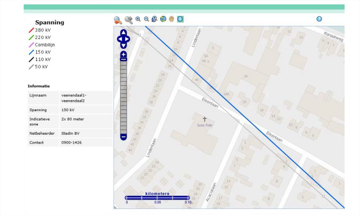Zoom in with the plus button
Screen dimensions: 360x215
pyautogui.click(x=123, y=54)
